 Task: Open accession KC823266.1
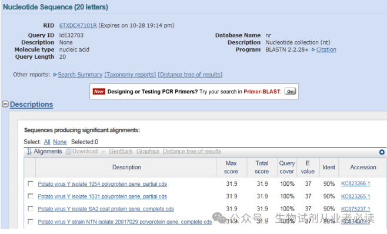pyautogui.click(x=355, y=183)
